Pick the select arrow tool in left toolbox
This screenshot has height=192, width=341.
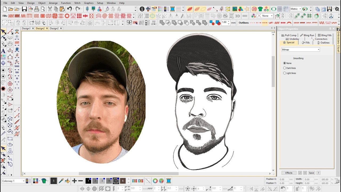pos(3,31)
